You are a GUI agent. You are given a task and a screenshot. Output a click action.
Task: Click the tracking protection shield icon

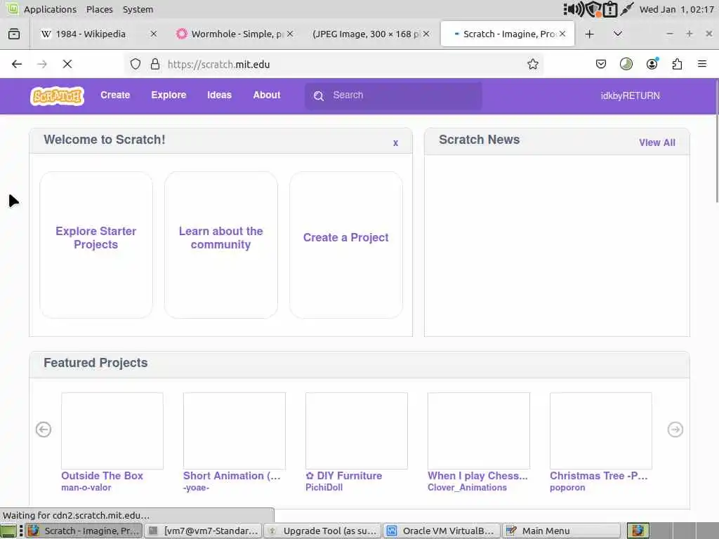(x=136, y=64)
